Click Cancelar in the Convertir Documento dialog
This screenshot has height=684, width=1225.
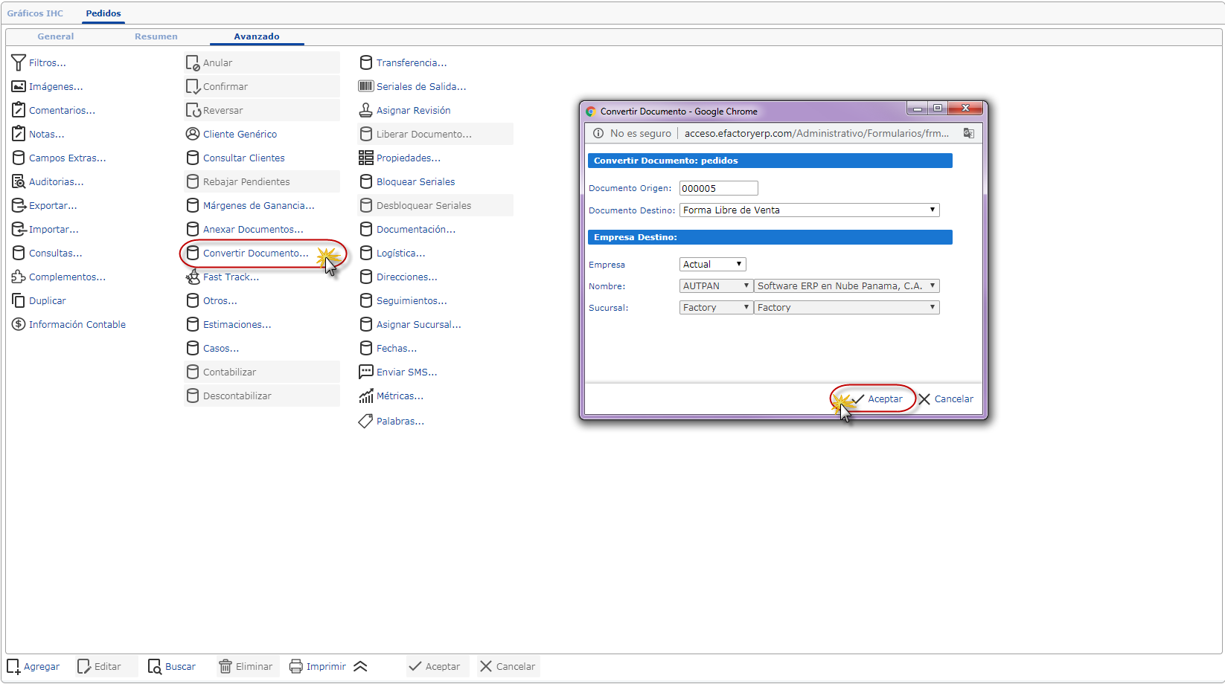click(x=946, y=399)
